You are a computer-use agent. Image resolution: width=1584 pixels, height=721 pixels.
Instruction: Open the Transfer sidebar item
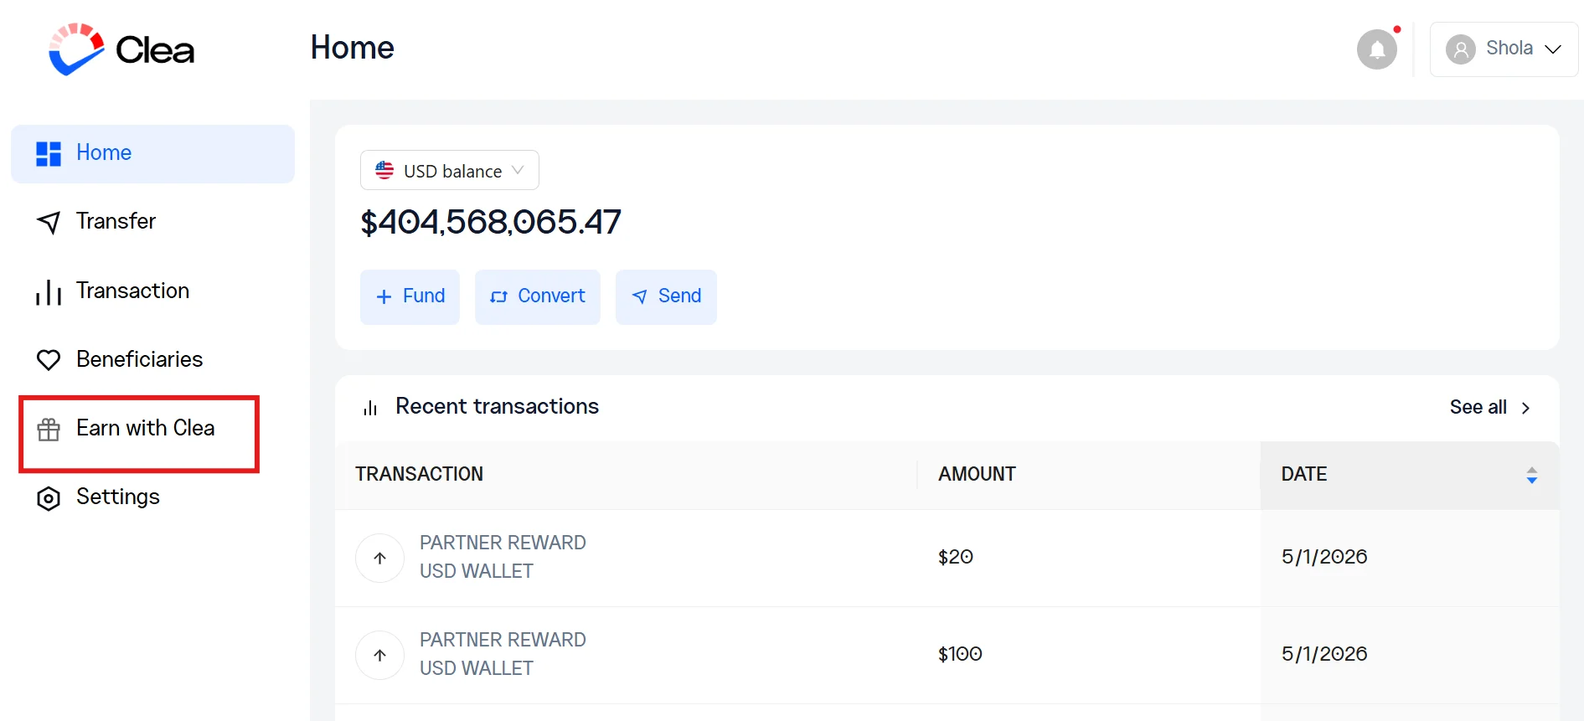click(x=116, y=221)
